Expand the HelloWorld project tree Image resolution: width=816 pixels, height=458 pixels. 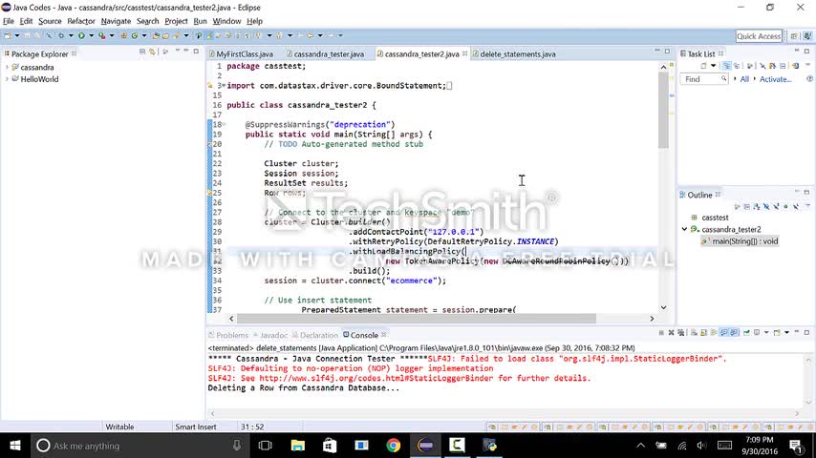7,79
